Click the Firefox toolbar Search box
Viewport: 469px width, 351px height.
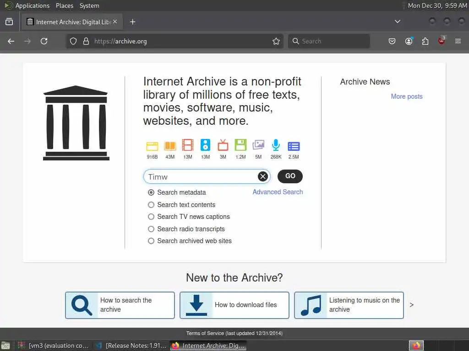[x=329, y=41]
